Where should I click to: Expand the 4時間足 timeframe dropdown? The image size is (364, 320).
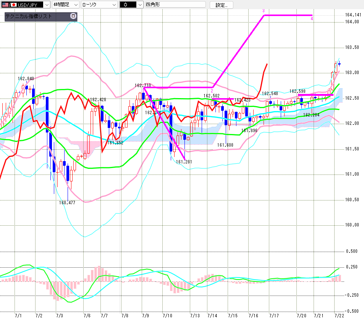[x=65, y=5]
